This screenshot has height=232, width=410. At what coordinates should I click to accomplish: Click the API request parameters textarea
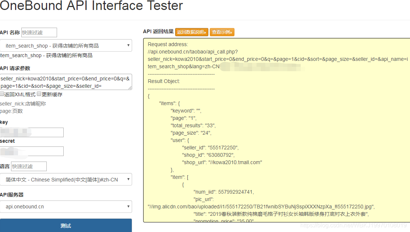66,82
